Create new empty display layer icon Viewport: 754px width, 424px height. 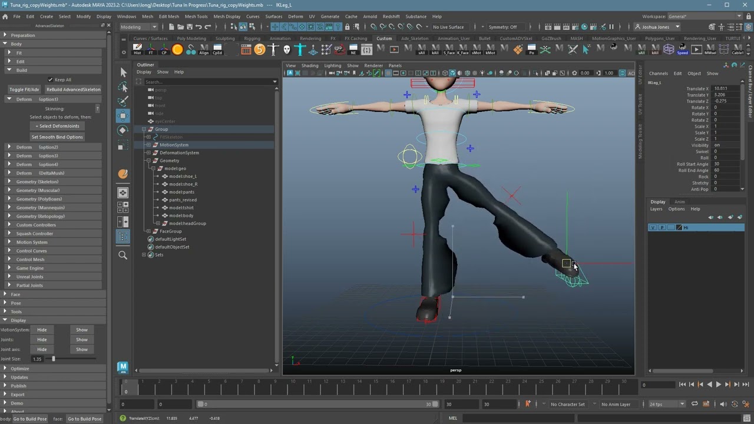coord(730,217)
